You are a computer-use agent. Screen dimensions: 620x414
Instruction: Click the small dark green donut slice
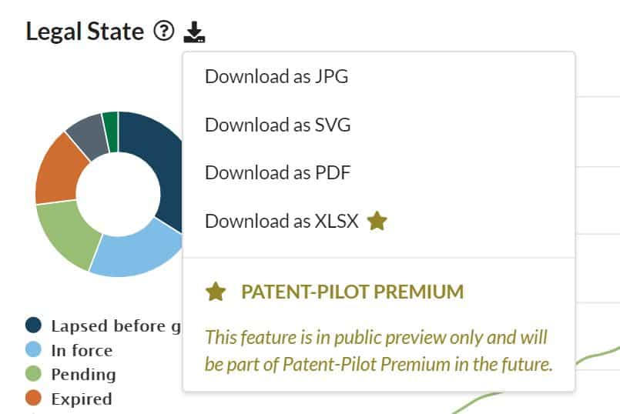pyautogui.click(x=111, y=132)
